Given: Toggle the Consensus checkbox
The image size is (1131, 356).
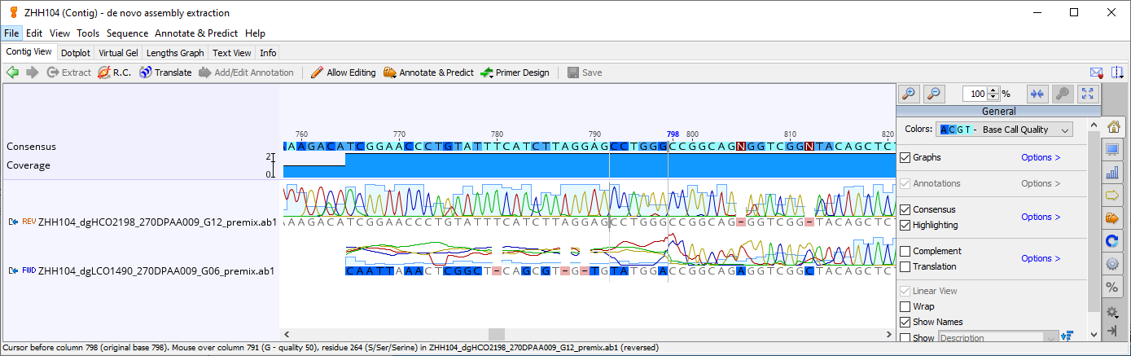Looking at the screenshot, I should point(905,209).
